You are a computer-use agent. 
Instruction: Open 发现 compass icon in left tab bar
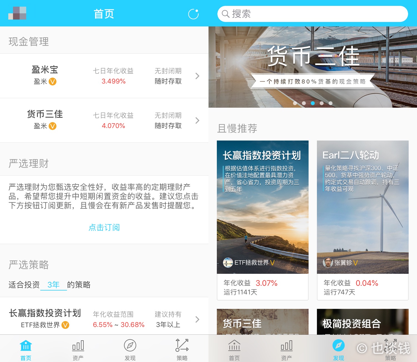pyautogui.click(x=130, y=346)
